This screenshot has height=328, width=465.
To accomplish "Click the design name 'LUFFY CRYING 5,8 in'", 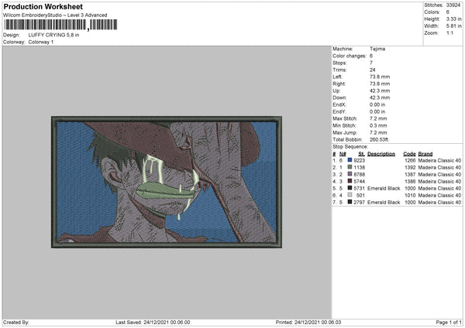I will [x=53, y=35].
